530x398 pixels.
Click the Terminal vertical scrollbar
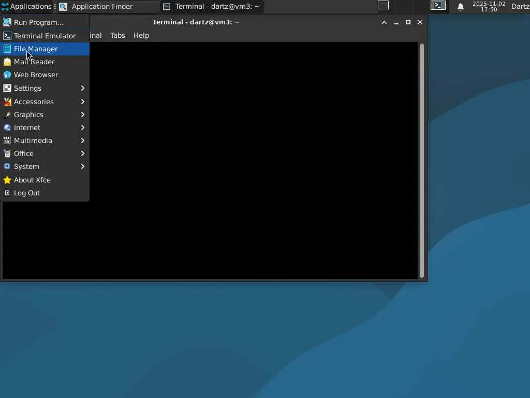point(421,161)
